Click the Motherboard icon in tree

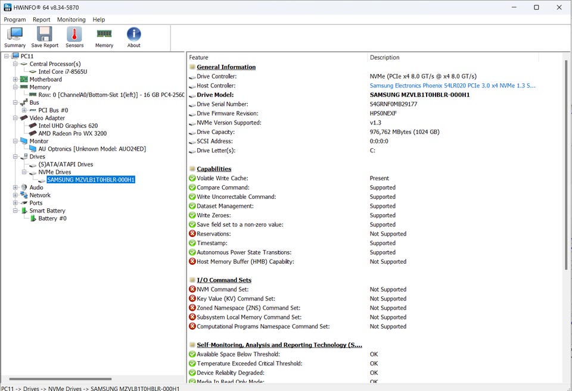(24, 79)
